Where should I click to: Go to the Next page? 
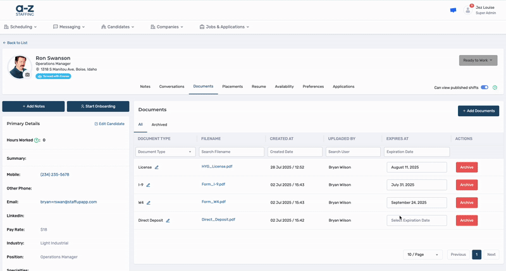(x=491, y=255)
